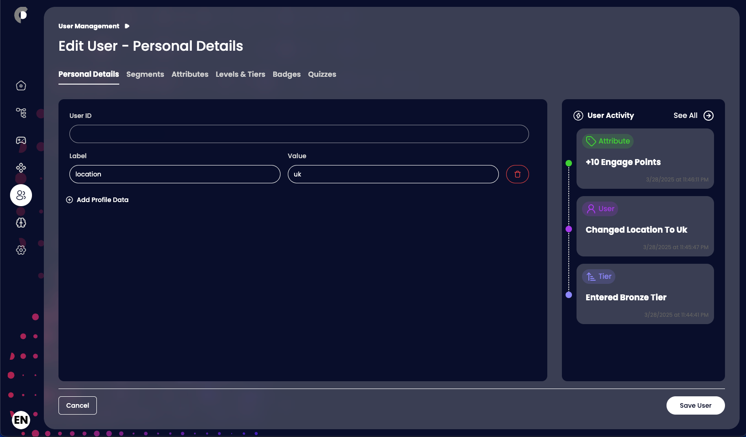Click inside the User ID input field

tap(299, 134)
